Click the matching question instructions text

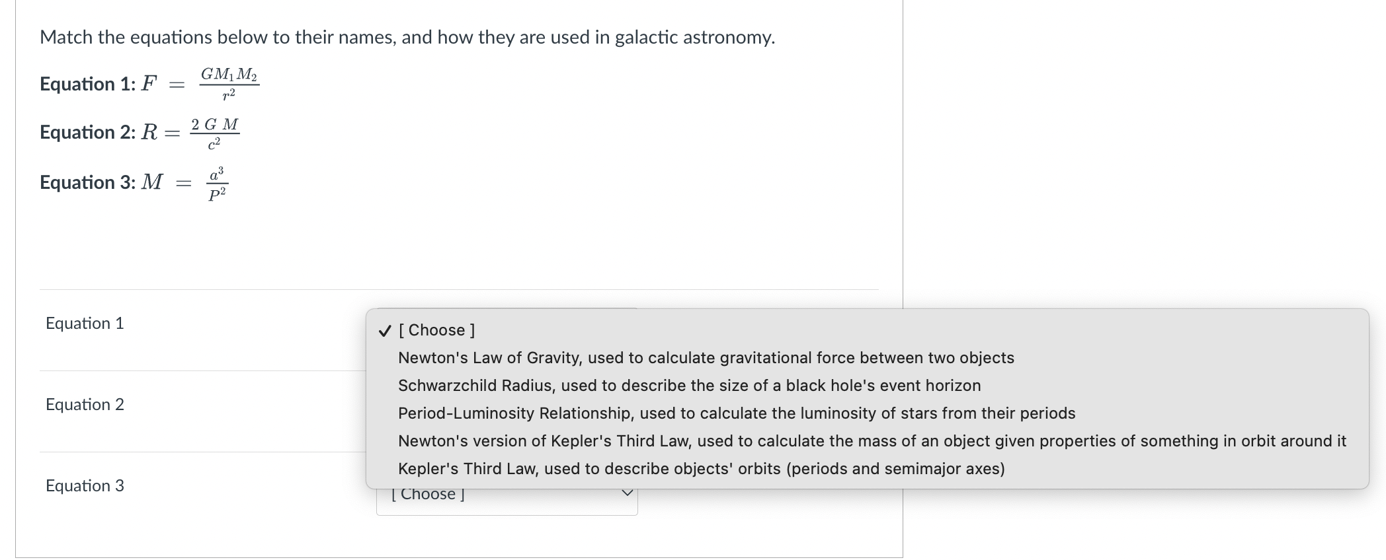407,38
